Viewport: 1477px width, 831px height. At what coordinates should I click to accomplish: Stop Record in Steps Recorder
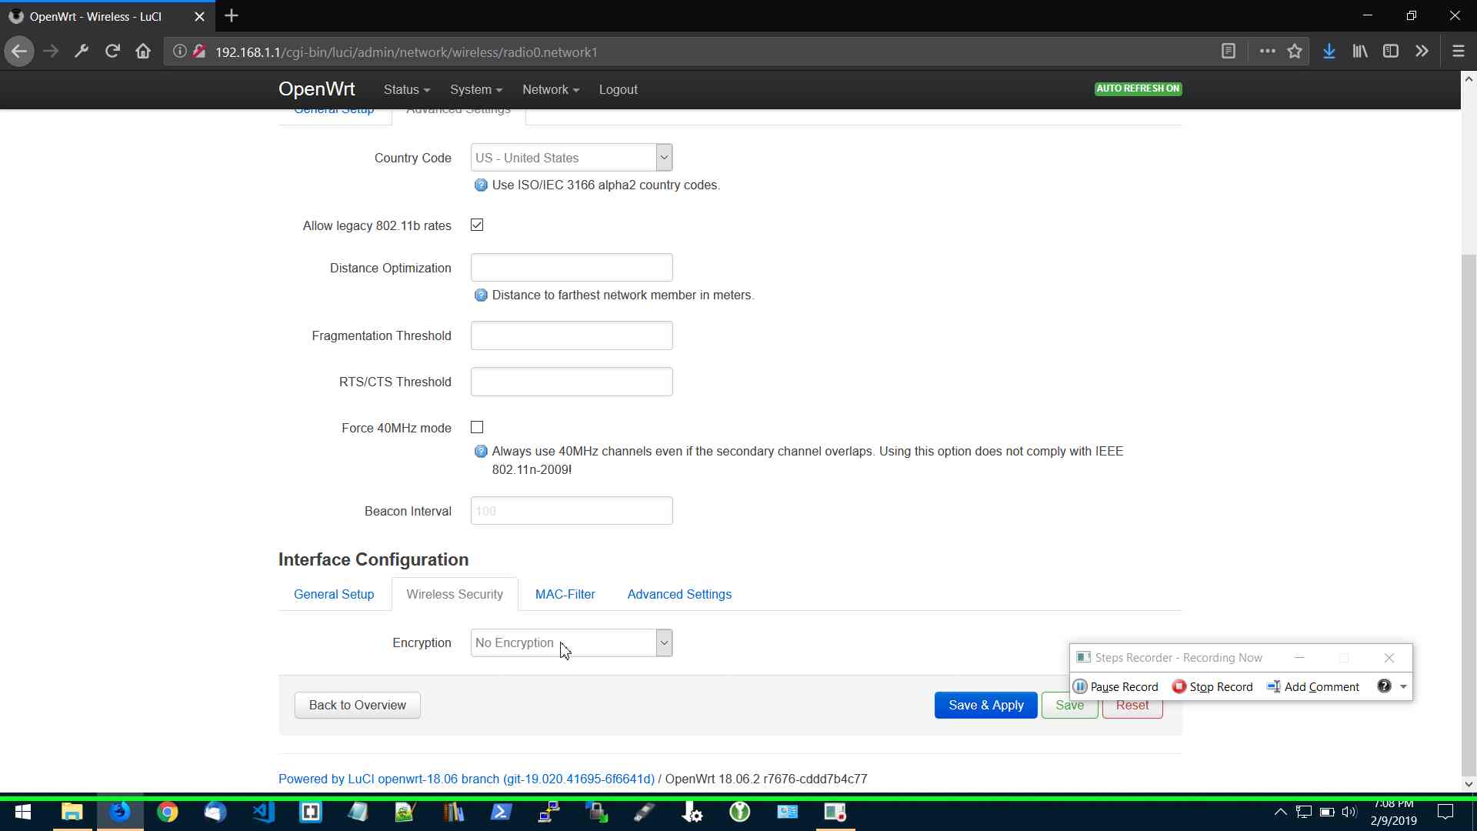[x=1212, y=686]
